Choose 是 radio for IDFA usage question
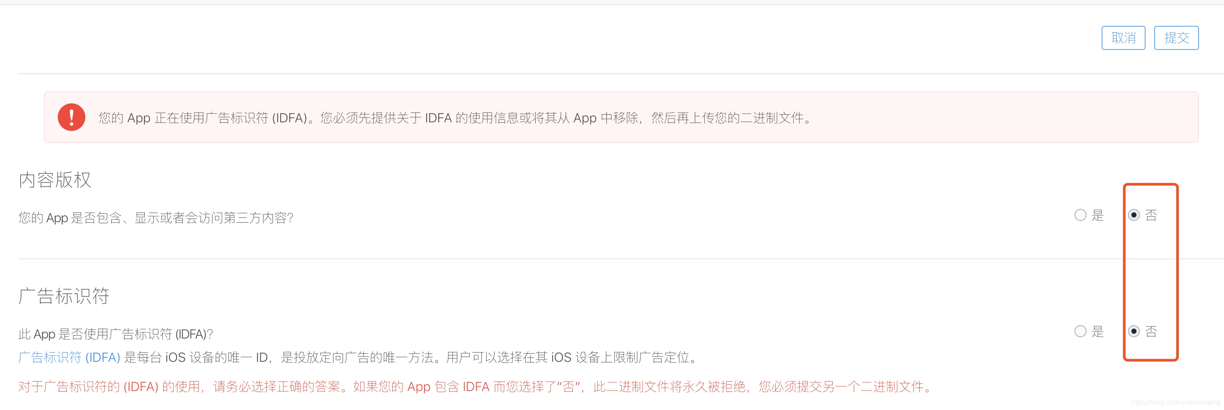This screenshot has height=410, width=1224. point(1080,331)
